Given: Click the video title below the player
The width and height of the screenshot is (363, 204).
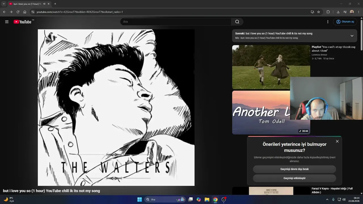Looking at the screenshot, I should click(x=51, y=191).
